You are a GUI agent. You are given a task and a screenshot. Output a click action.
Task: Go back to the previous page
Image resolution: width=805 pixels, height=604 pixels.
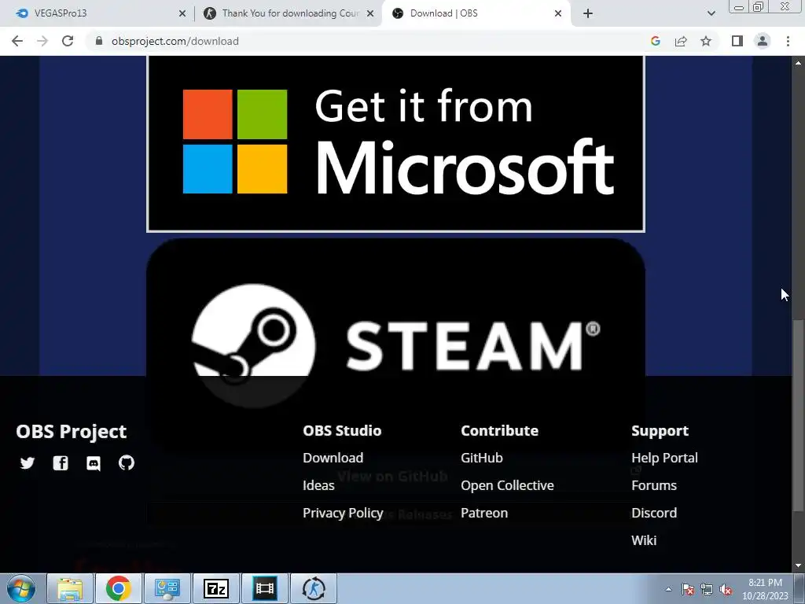[x=17, y=41]
